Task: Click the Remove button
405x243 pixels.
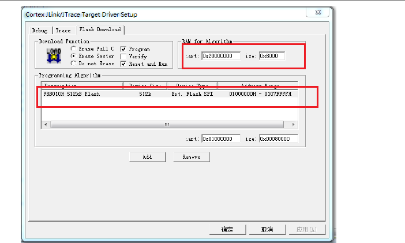Action: pyautogui.click(x=192, y=157)
